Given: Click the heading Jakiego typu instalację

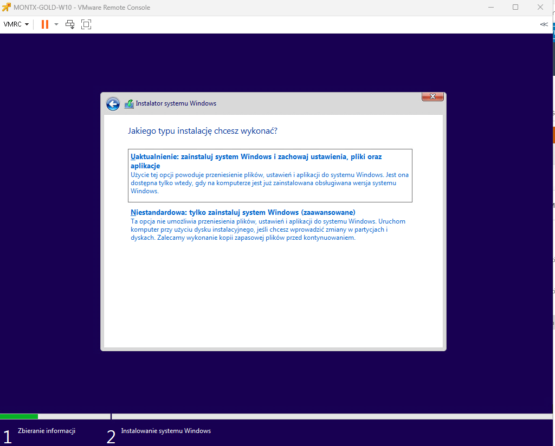Looking at the screenshot, I should pyautogui.click(x=202, y=131).
